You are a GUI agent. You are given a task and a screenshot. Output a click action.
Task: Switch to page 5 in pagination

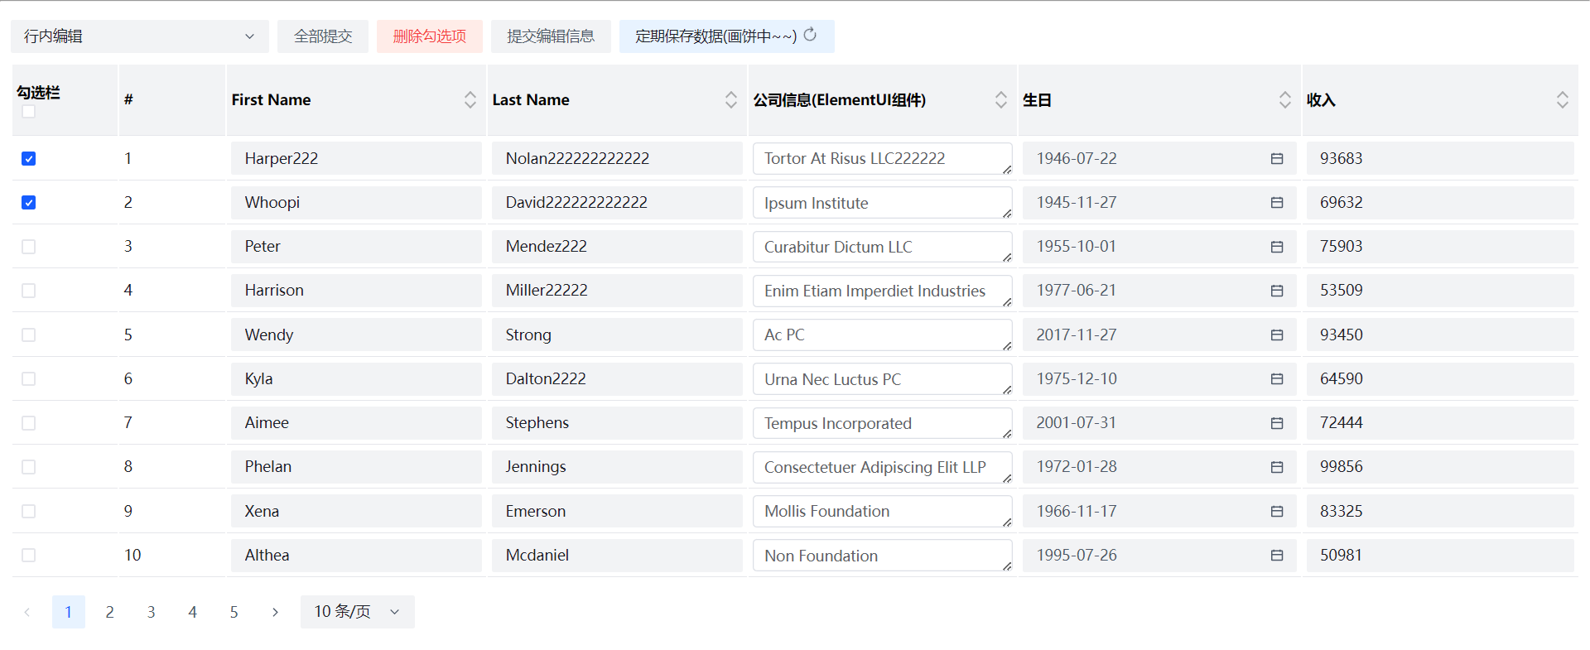pyautogui.click(x=234, y=612)
